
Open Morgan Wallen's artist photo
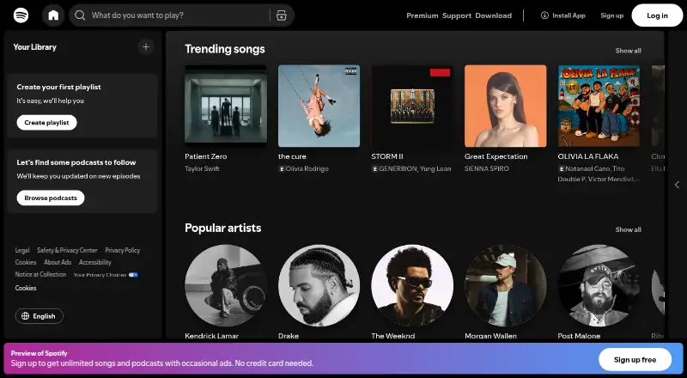click(506, 285)
